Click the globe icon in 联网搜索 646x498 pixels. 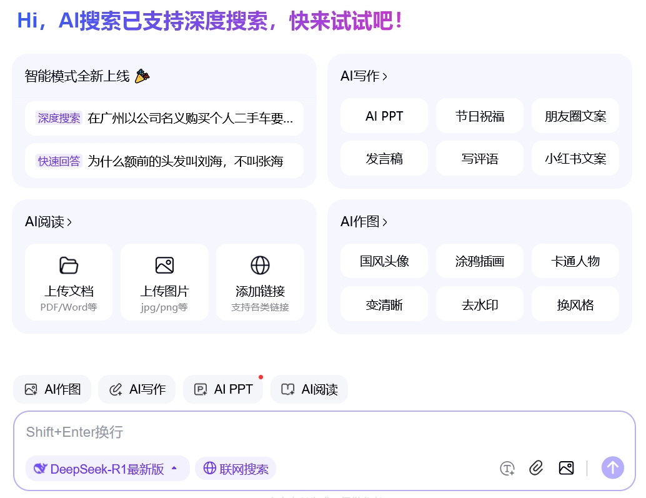[x=210, y=468]
